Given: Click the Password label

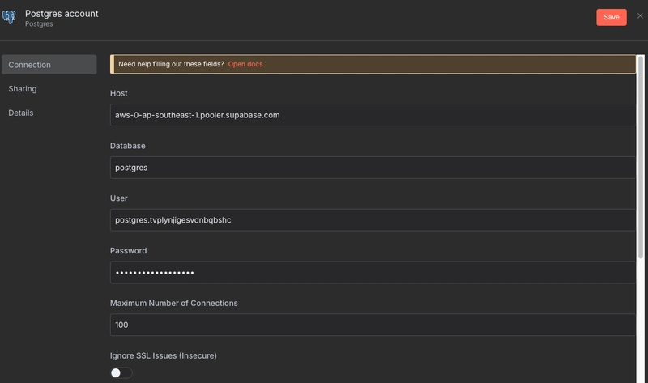Looking at the screenshot, I should click(128, 251).
